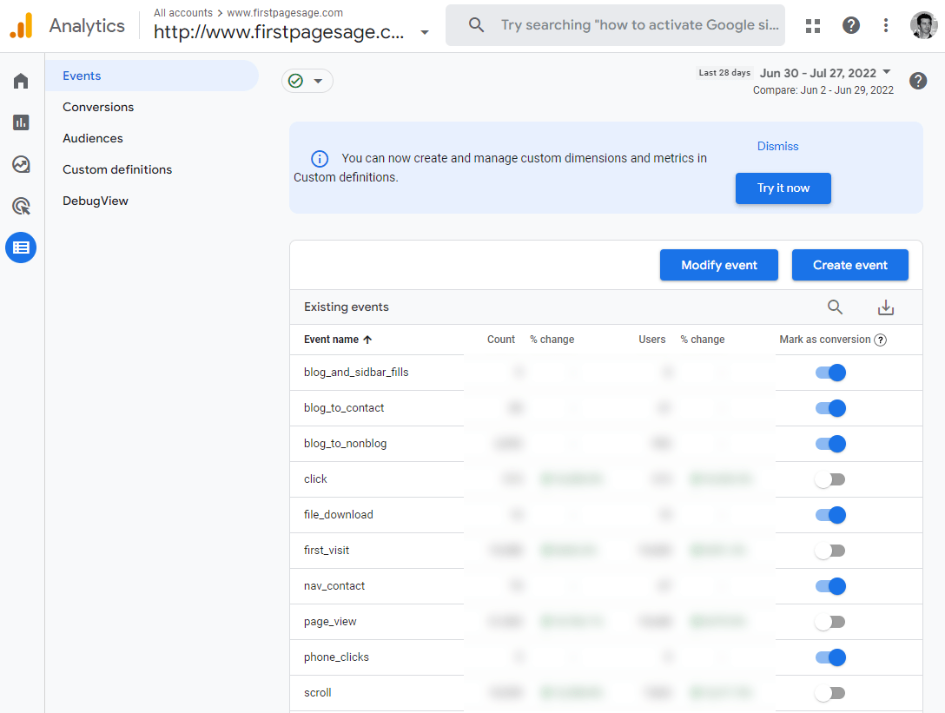
Task: Click All accounts breadcrumb link
Action: click(183, 13)
